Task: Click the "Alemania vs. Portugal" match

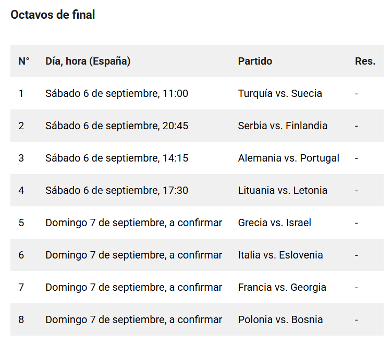Action: pos(288,158)
